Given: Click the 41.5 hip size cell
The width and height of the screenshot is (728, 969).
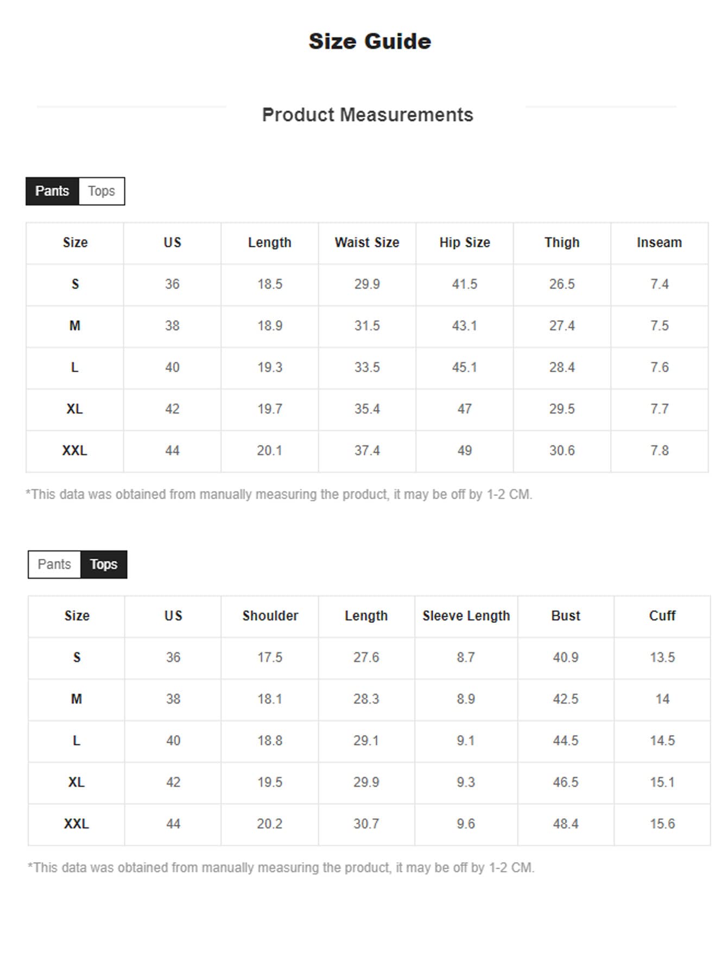Looking at the screenshot, I should 465,284.
